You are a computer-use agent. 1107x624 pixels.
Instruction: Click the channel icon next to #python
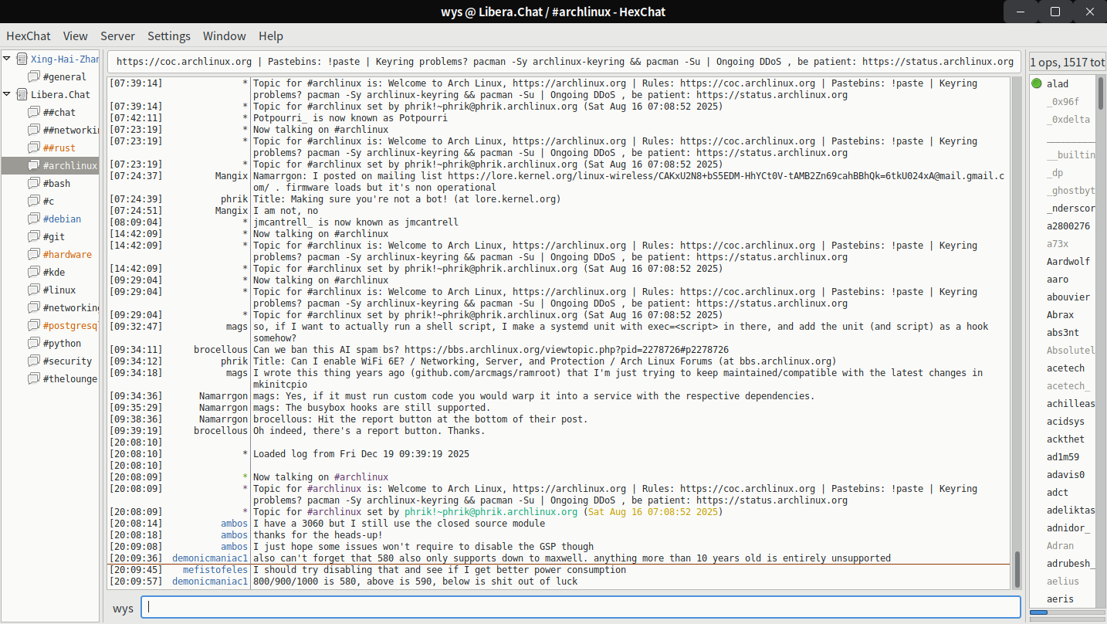tap(34, 343)
